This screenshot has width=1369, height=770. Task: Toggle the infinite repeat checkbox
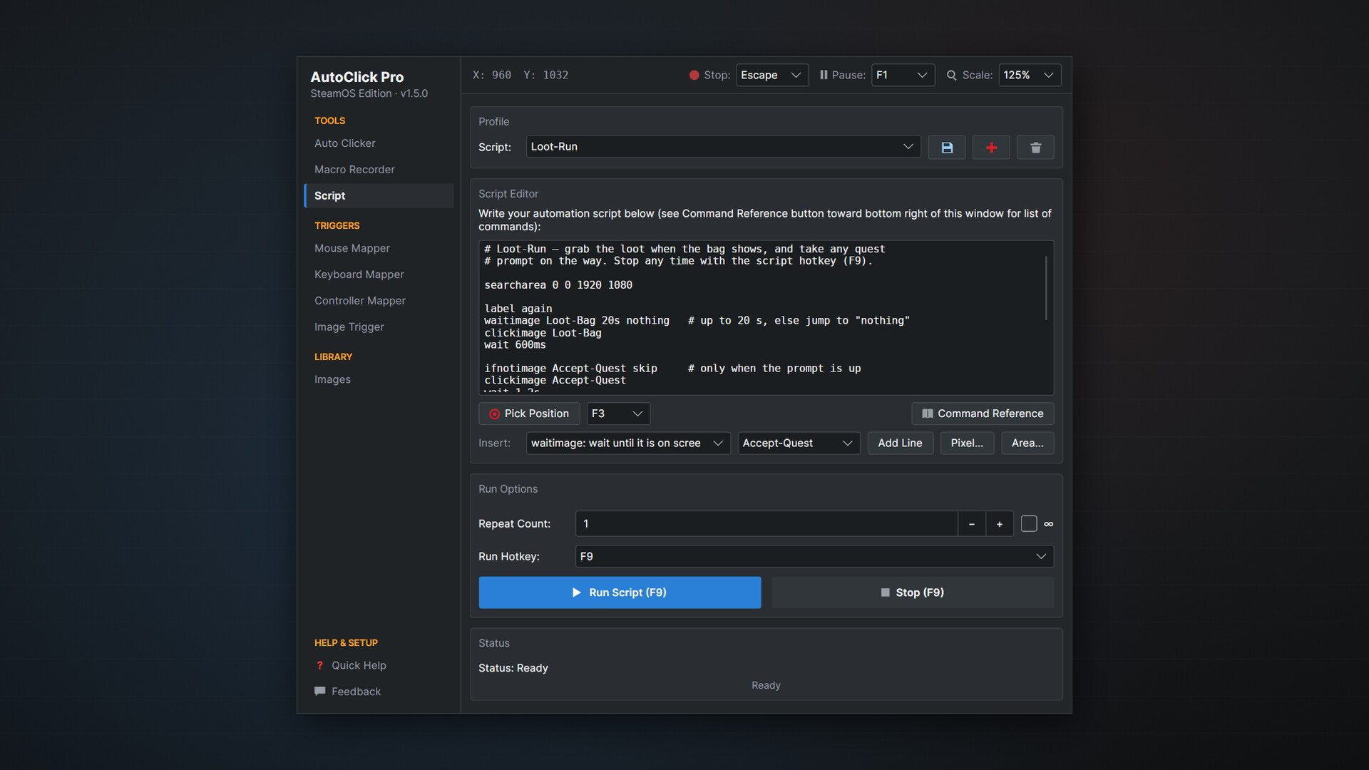[1029, 524]
